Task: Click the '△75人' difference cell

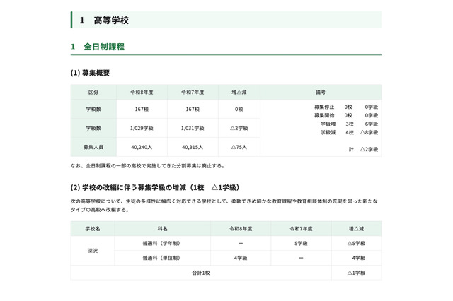Action: (239, 147)
